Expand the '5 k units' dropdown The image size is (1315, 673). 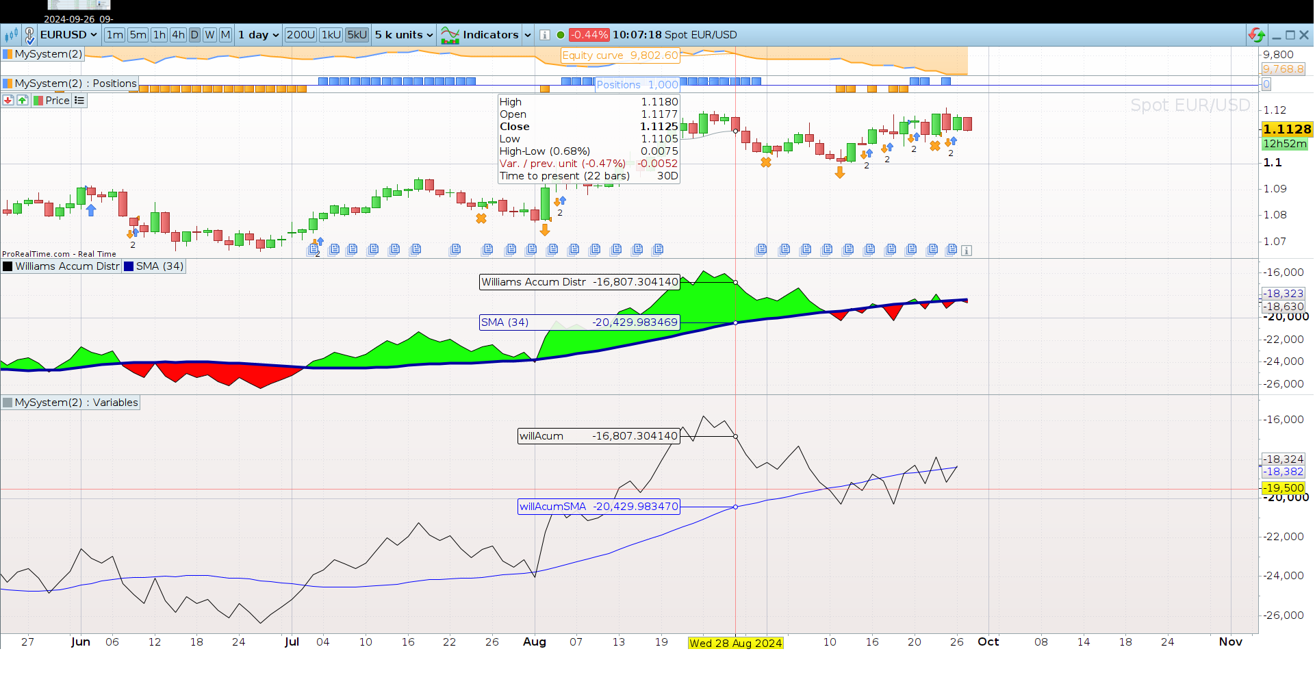(x=404, y=35)
